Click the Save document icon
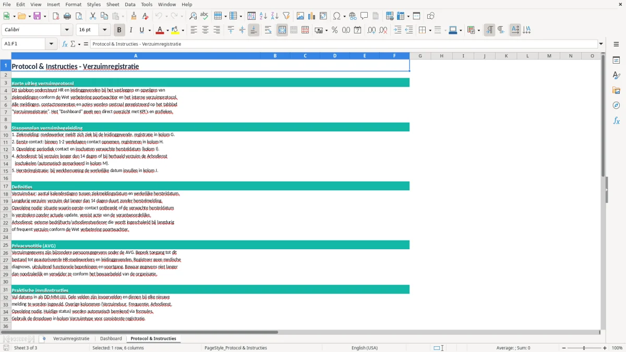 click(37, 16)
